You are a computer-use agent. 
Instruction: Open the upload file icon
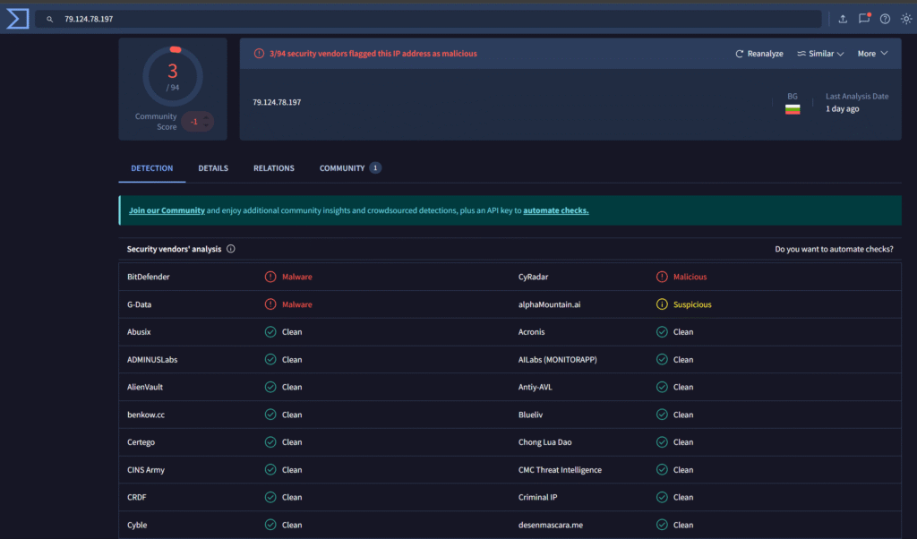tap(843, 19)
